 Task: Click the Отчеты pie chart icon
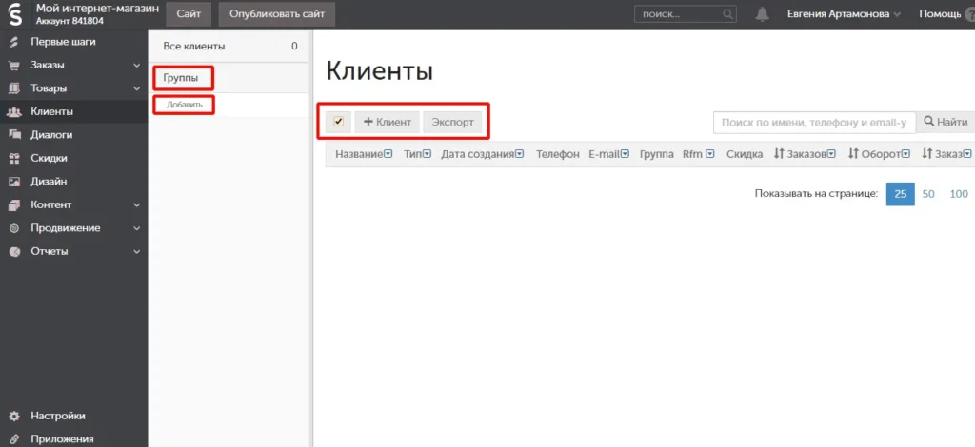coord(13,251)
